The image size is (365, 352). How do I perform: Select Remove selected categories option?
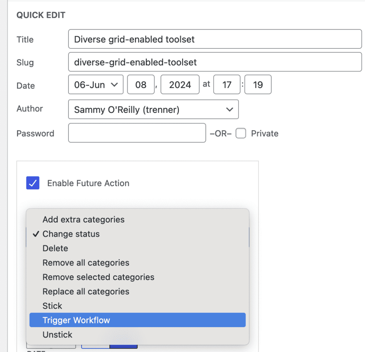click(x=98, y=277)
